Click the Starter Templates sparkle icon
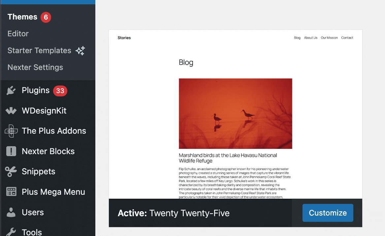The width and height of the screenshot is (385, 236). (80, 51)
